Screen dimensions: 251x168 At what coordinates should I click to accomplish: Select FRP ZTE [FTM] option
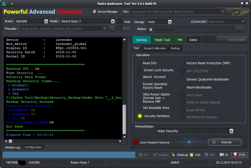tap(183, 71)
